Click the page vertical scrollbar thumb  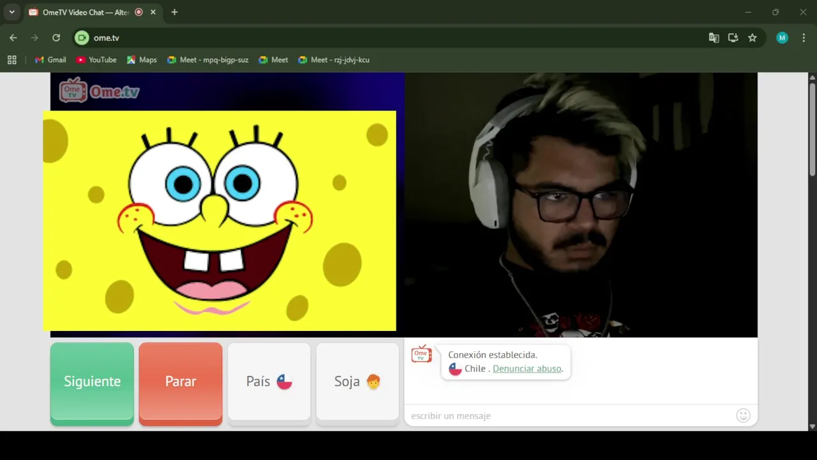(813, 129)
